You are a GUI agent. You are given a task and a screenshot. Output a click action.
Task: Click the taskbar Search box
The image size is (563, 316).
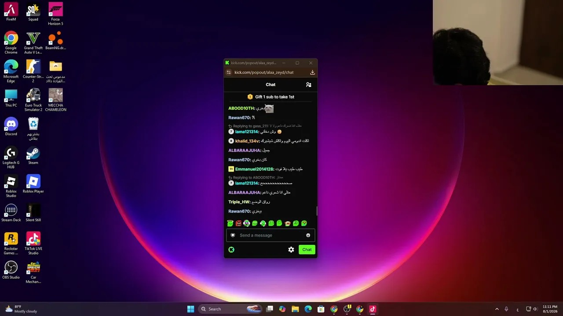point(230,309)
